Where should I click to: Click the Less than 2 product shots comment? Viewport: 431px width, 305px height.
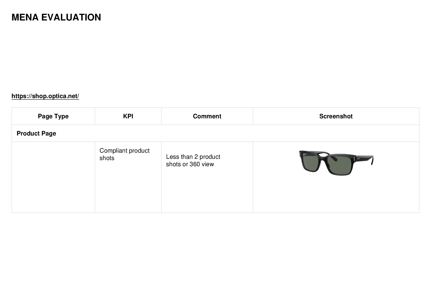193,160
